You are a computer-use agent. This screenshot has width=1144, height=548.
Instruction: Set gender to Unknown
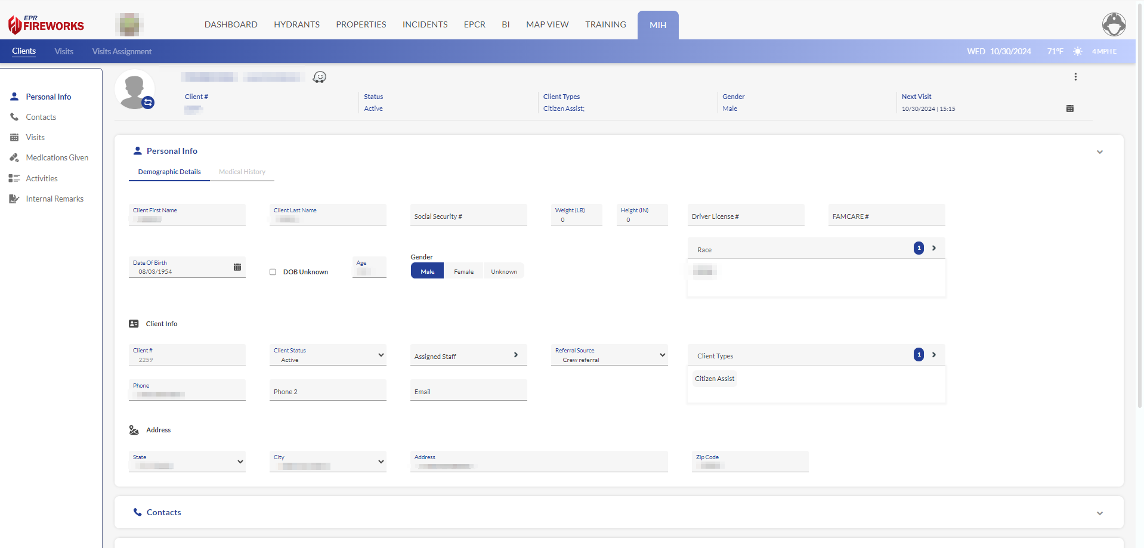[x=504, y=272]
